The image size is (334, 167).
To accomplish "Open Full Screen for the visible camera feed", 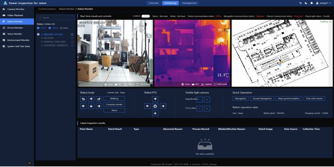I will pos(143,84).
